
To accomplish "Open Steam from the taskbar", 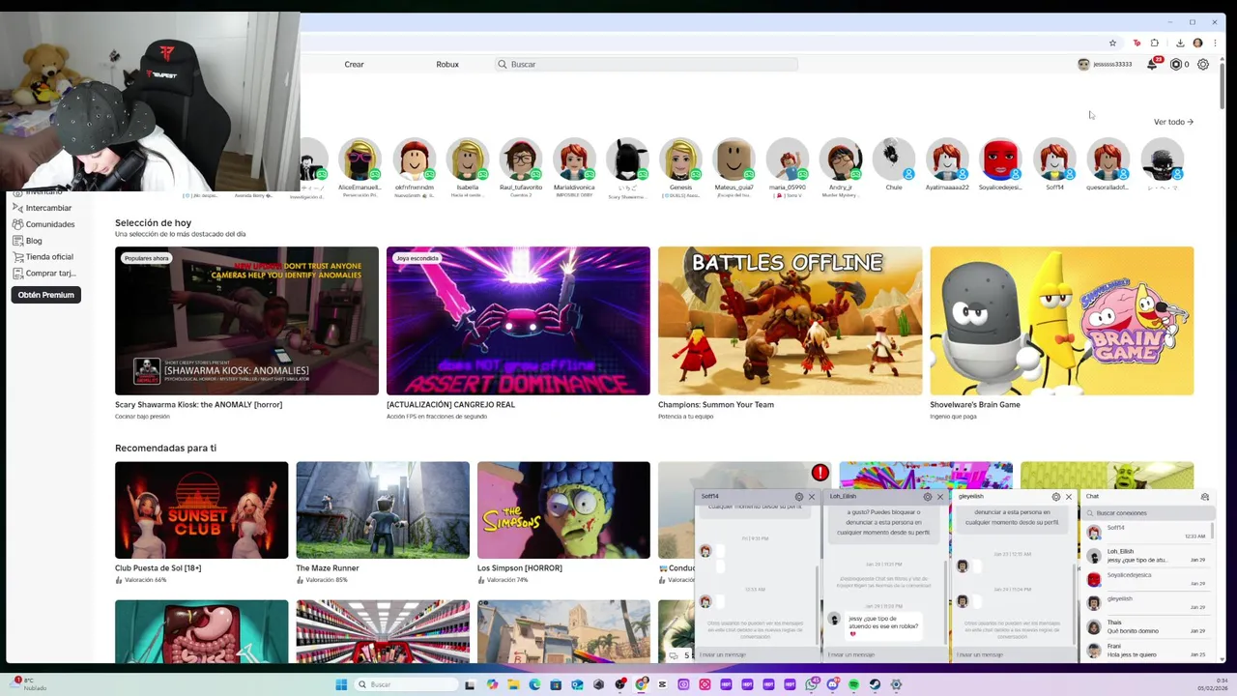I will tap(875, 684).
